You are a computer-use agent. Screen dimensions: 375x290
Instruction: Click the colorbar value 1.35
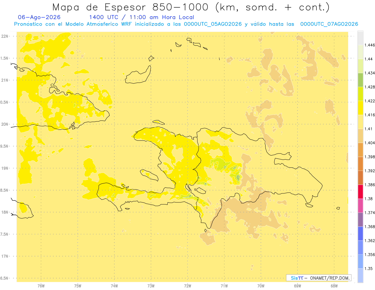pyautogui.click(x=368, y=268)
